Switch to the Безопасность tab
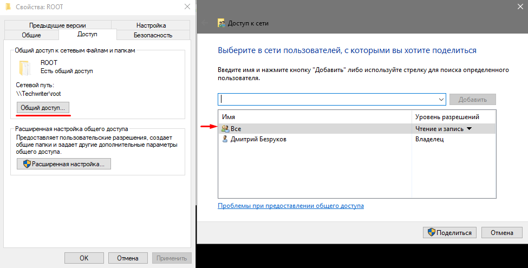This screenshot has height=268, width=528. tap(153, 35)
